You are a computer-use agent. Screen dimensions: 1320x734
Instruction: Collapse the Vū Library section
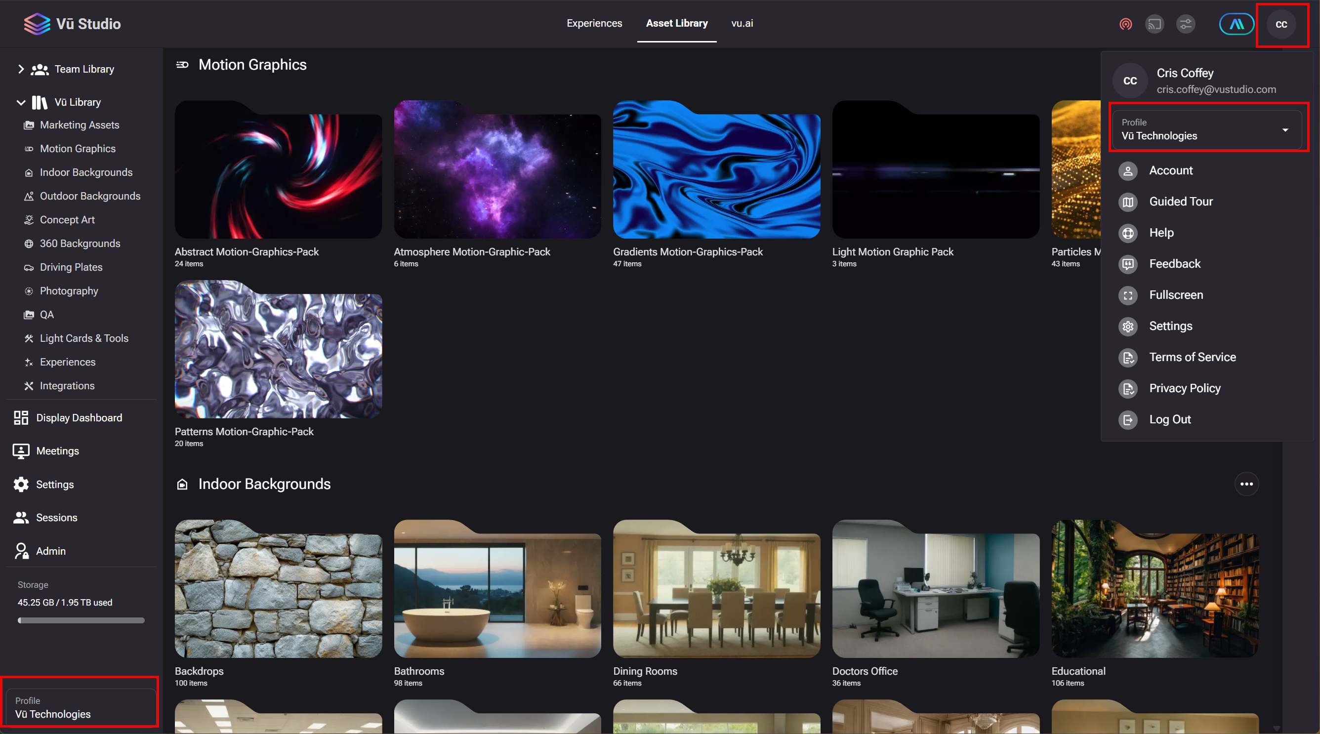(x=21, y=102)
